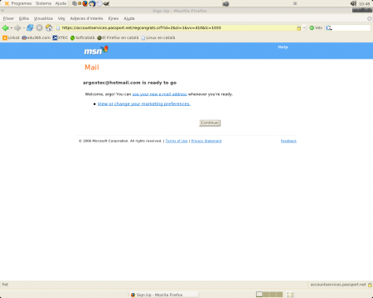Open the Privacy Statement link
This screenshot has height=298, width=373.
tap(206, 141)
